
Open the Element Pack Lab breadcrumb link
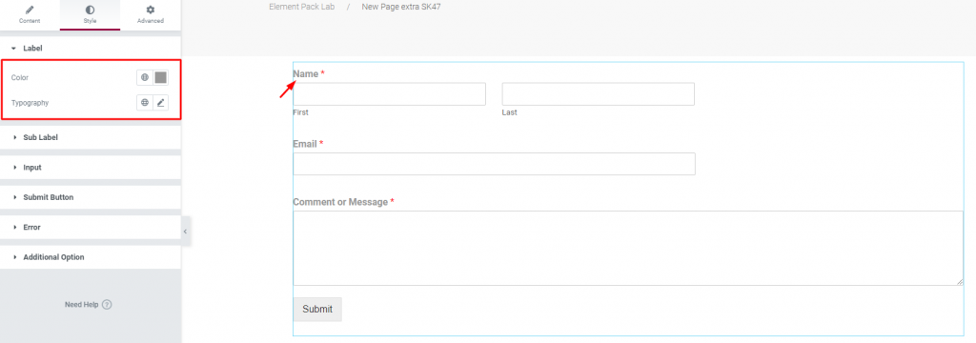click(301, 8)
